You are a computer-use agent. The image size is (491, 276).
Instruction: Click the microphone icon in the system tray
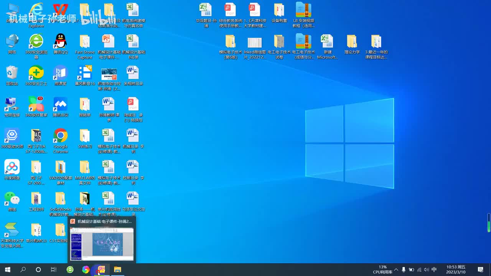pyautogui.click(x=404, y=269)
